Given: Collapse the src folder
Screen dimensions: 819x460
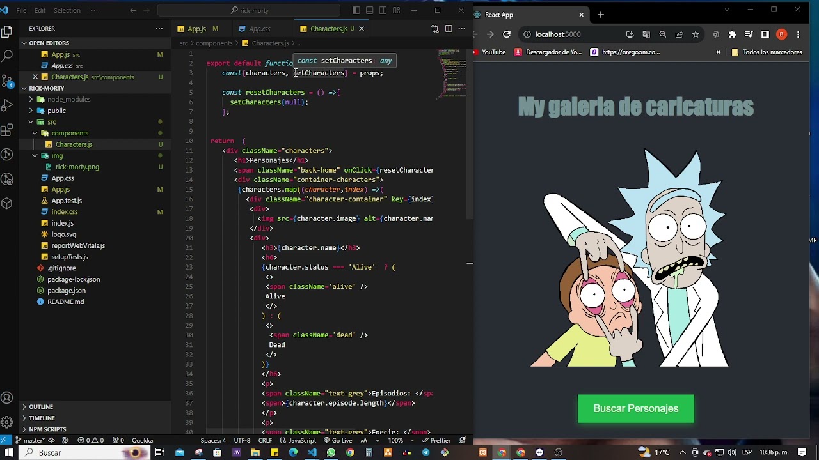Looking at the screenshot, I should click(51, 122).
